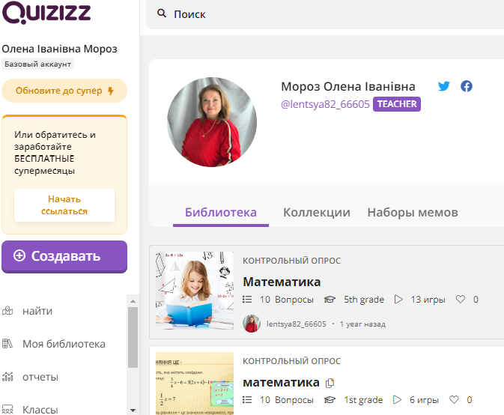
Task: Click the Базовый аккаунт label
Action: pyautogui.click(x=37, y=64)
